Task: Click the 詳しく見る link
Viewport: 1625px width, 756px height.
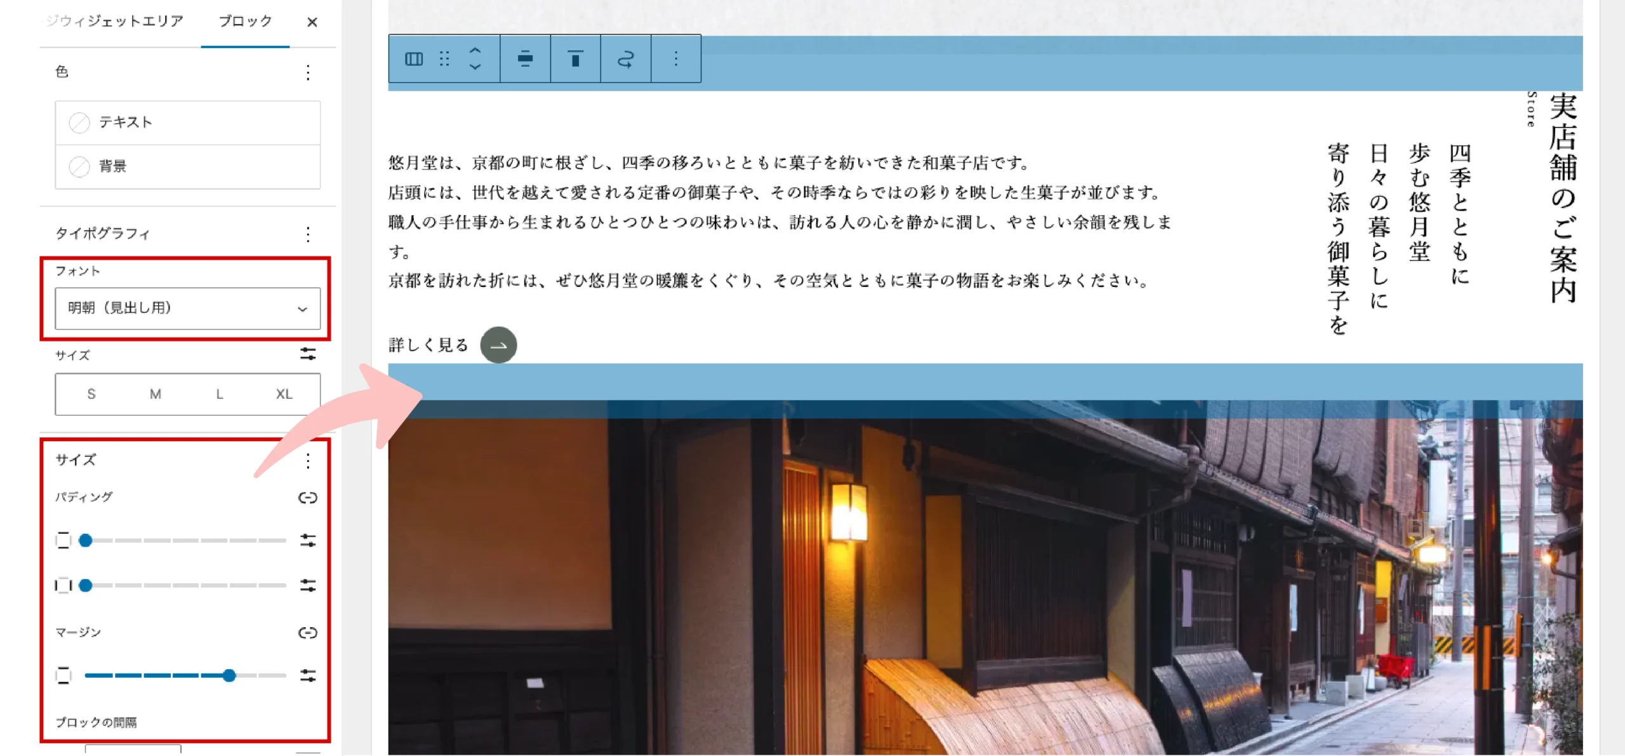Action: (427, 345)
